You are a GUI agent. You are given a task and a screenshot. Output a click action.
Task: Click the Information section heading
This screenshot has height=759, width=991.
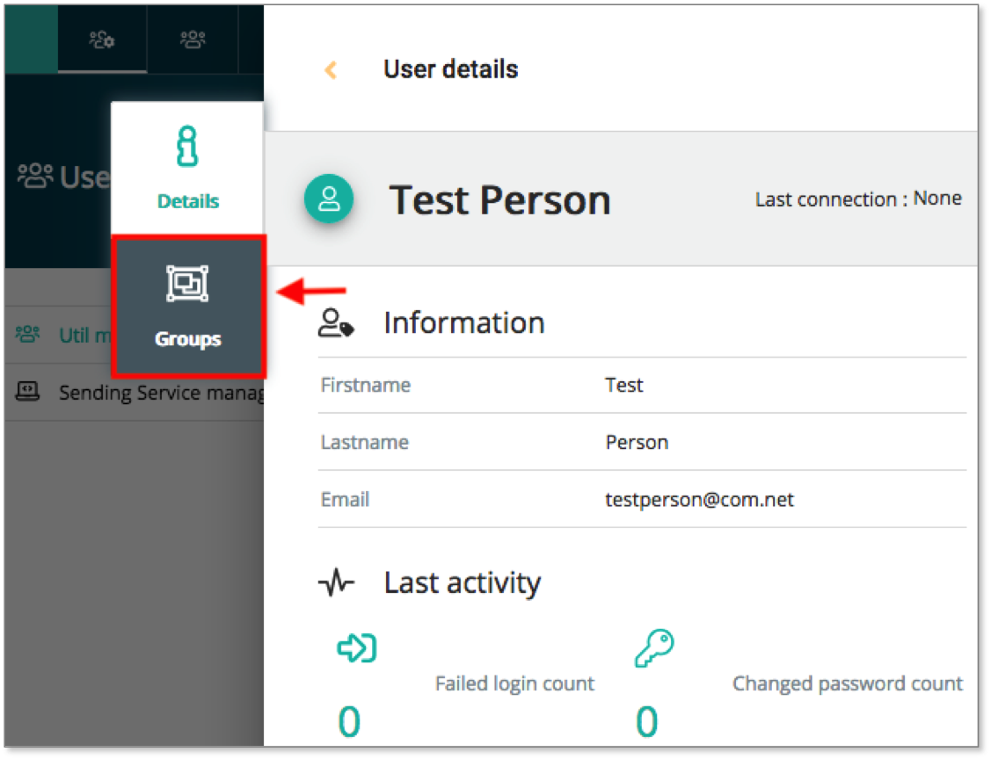pyautogui.click(x=464, y=322)
